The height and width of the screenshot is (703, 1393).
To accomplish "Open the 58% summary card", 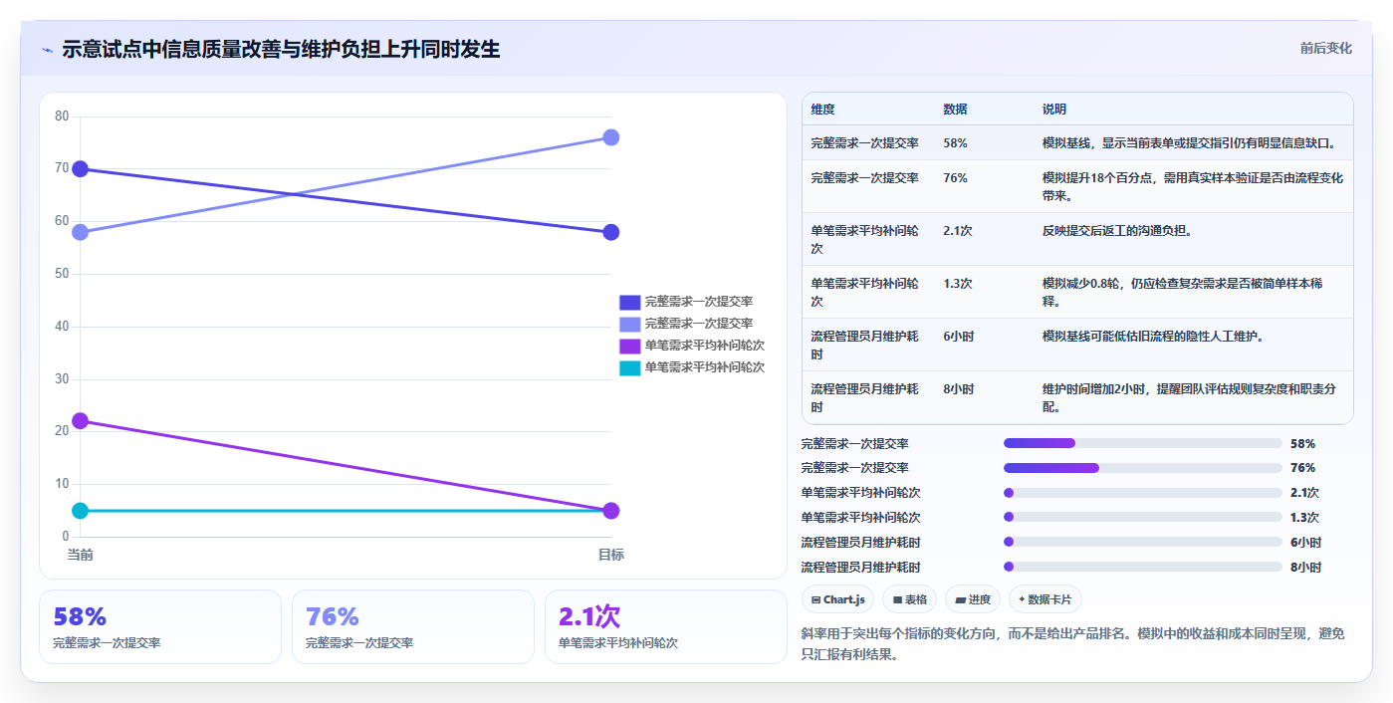I will point(160,626).
